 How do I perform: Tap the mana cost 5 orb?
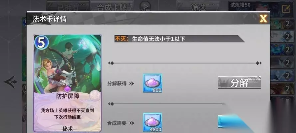[41, 43]
